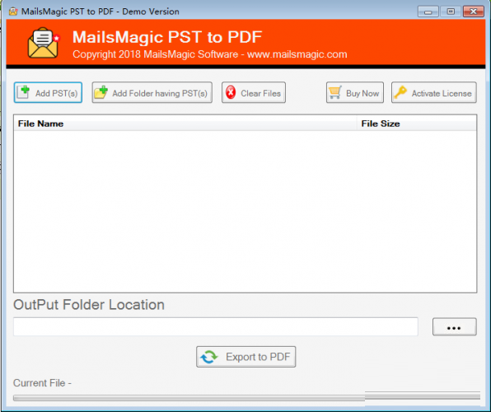Click the red X Clear Files icon
Screen dimensions: 491x412
pyautogui.click(x=231, y=92)
